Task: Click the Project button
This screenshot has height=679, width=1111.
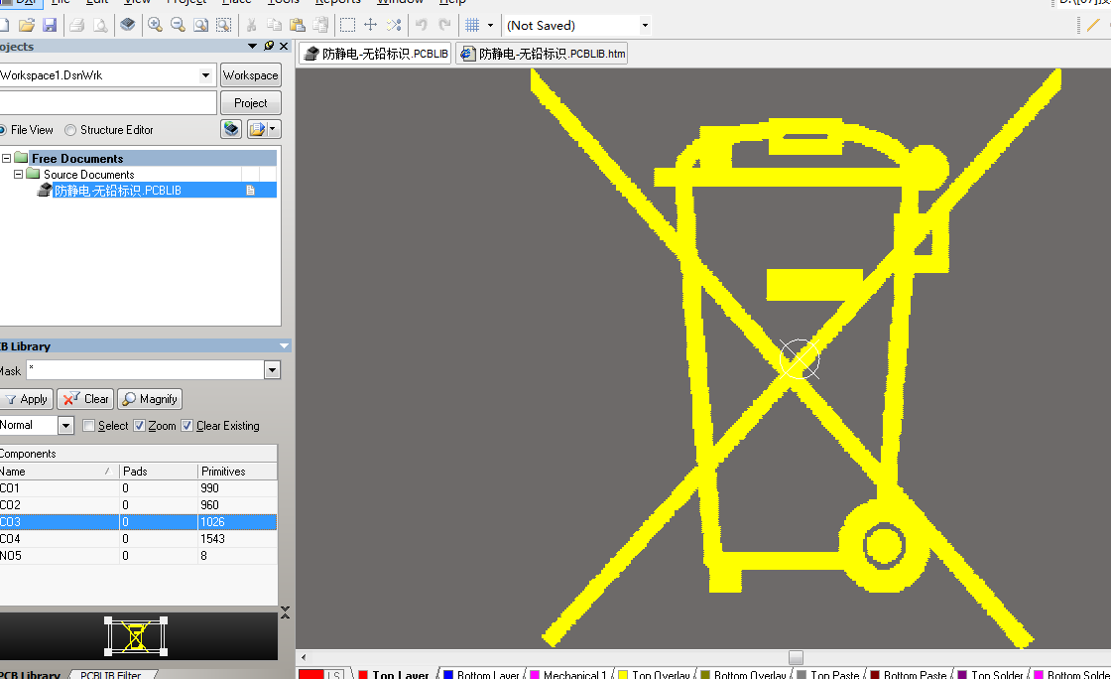Action: (251, 103)
